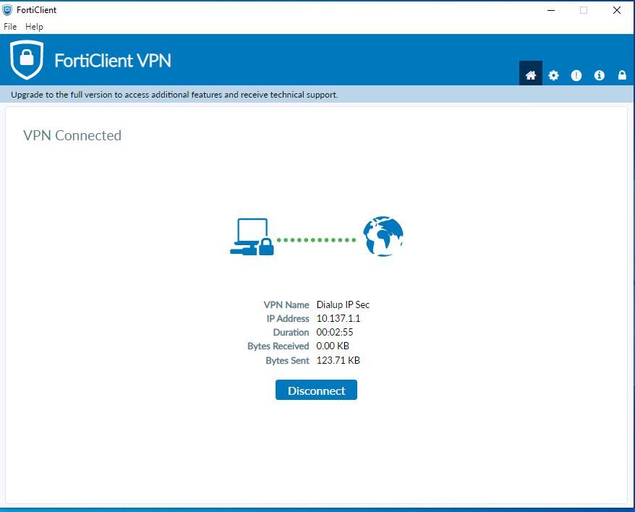The image size is (635, 512).
Task: Click the FortiClient VPN header title
Action: click(113, 61)
